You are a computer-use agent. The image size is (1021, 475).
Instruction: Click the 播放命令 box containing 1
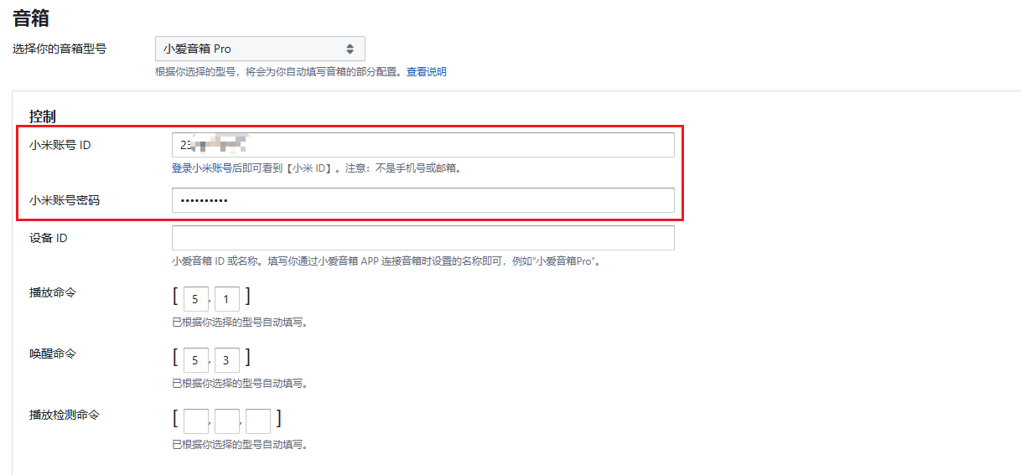pyautogui.click(x=226, y=299)
